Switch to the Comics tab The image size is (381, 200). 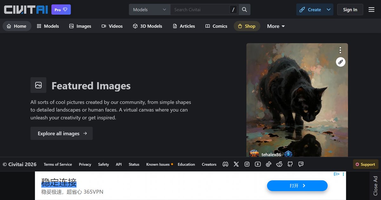pos(216,26)
